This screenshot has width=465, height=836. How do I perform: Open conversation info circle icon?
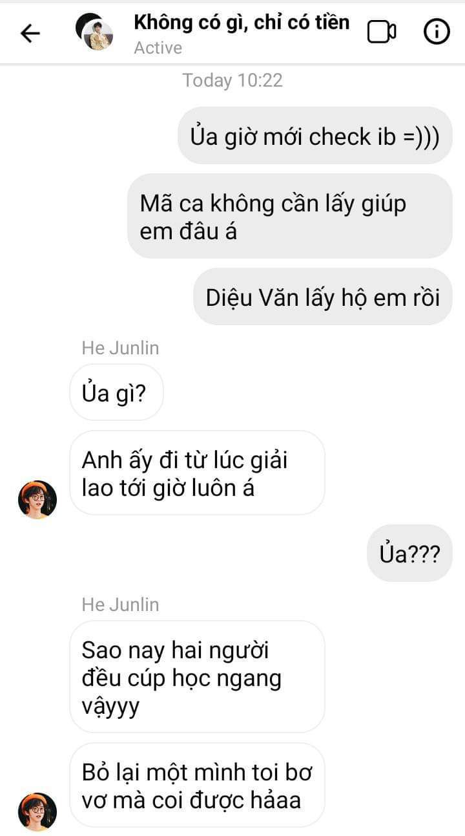(437, 32)
